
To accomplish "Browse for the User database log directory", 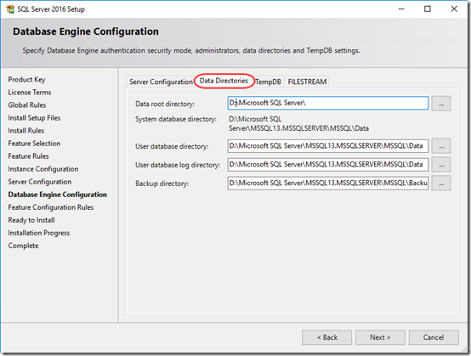I will pos(441,165).
